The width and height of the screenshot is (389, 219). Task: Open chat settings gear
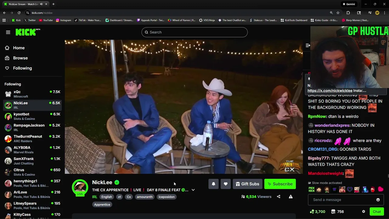(x=363, y=212)
